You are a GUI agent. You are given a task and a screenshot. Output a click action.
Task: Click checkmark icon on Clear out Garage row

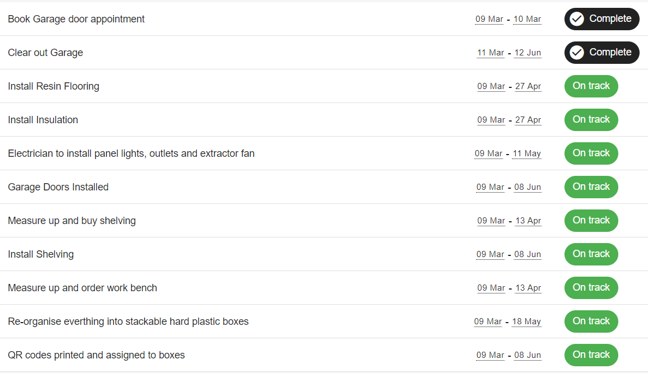click(x=577, y=53)
